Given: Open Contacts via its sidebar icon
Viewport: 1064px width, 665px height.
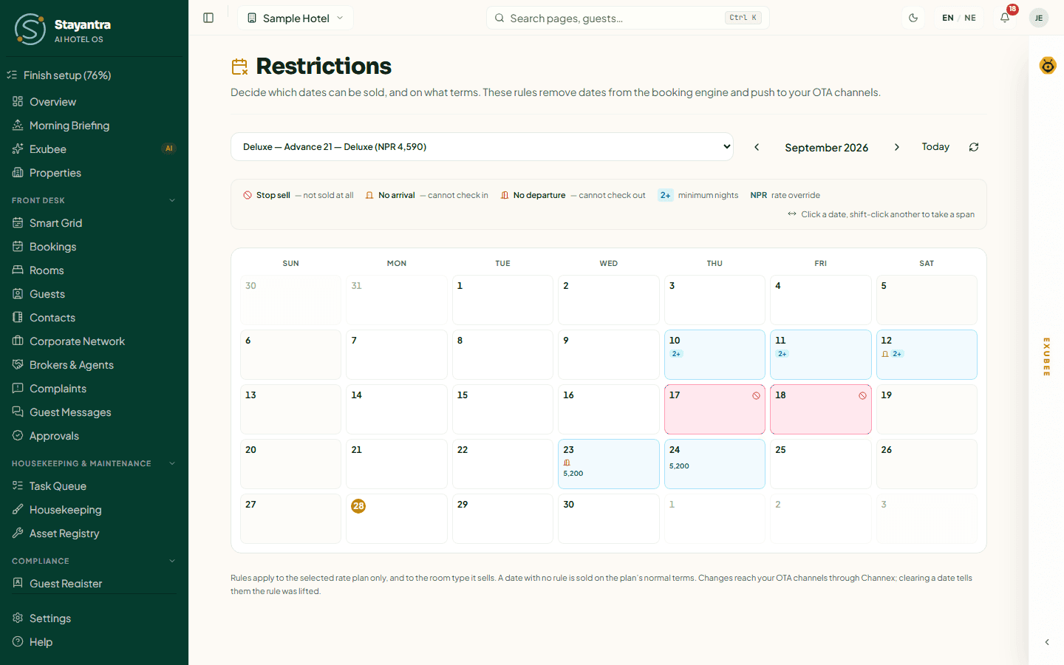Looking at the screenshot, I should [x=18, y=318].
